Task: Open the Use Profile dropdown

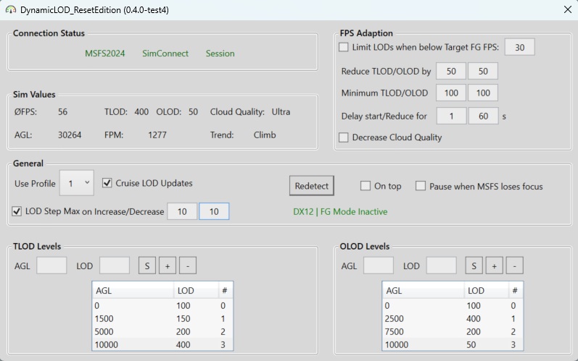Action: tap(77, 183)
